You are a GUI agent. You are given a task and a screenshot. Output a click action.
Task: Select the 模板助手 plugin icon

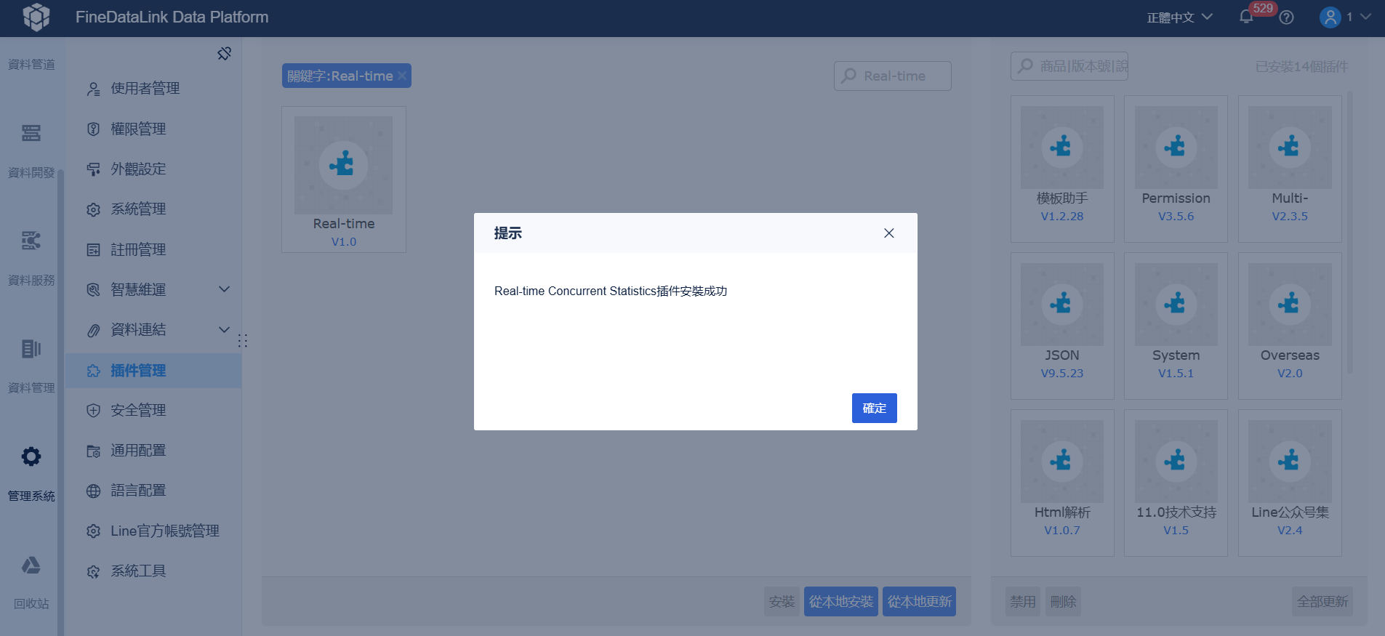click(x=1062, y=148)
